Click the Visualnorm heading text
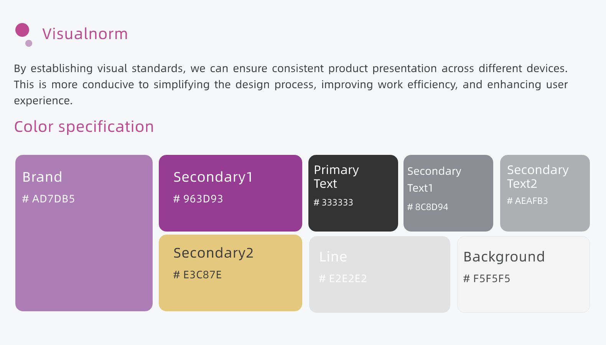This screenshot has width=606, height=345. point(85,34)
